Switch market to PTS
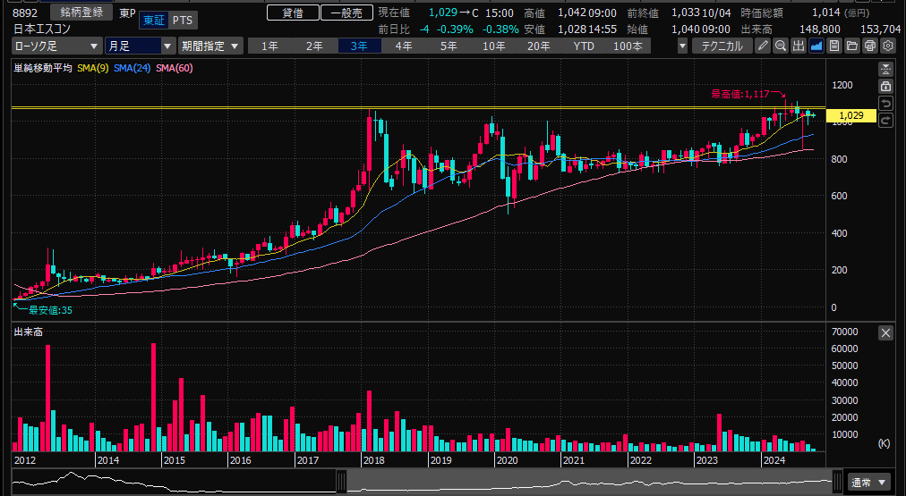This screenshot has width=906, height=496. (182, 21)
